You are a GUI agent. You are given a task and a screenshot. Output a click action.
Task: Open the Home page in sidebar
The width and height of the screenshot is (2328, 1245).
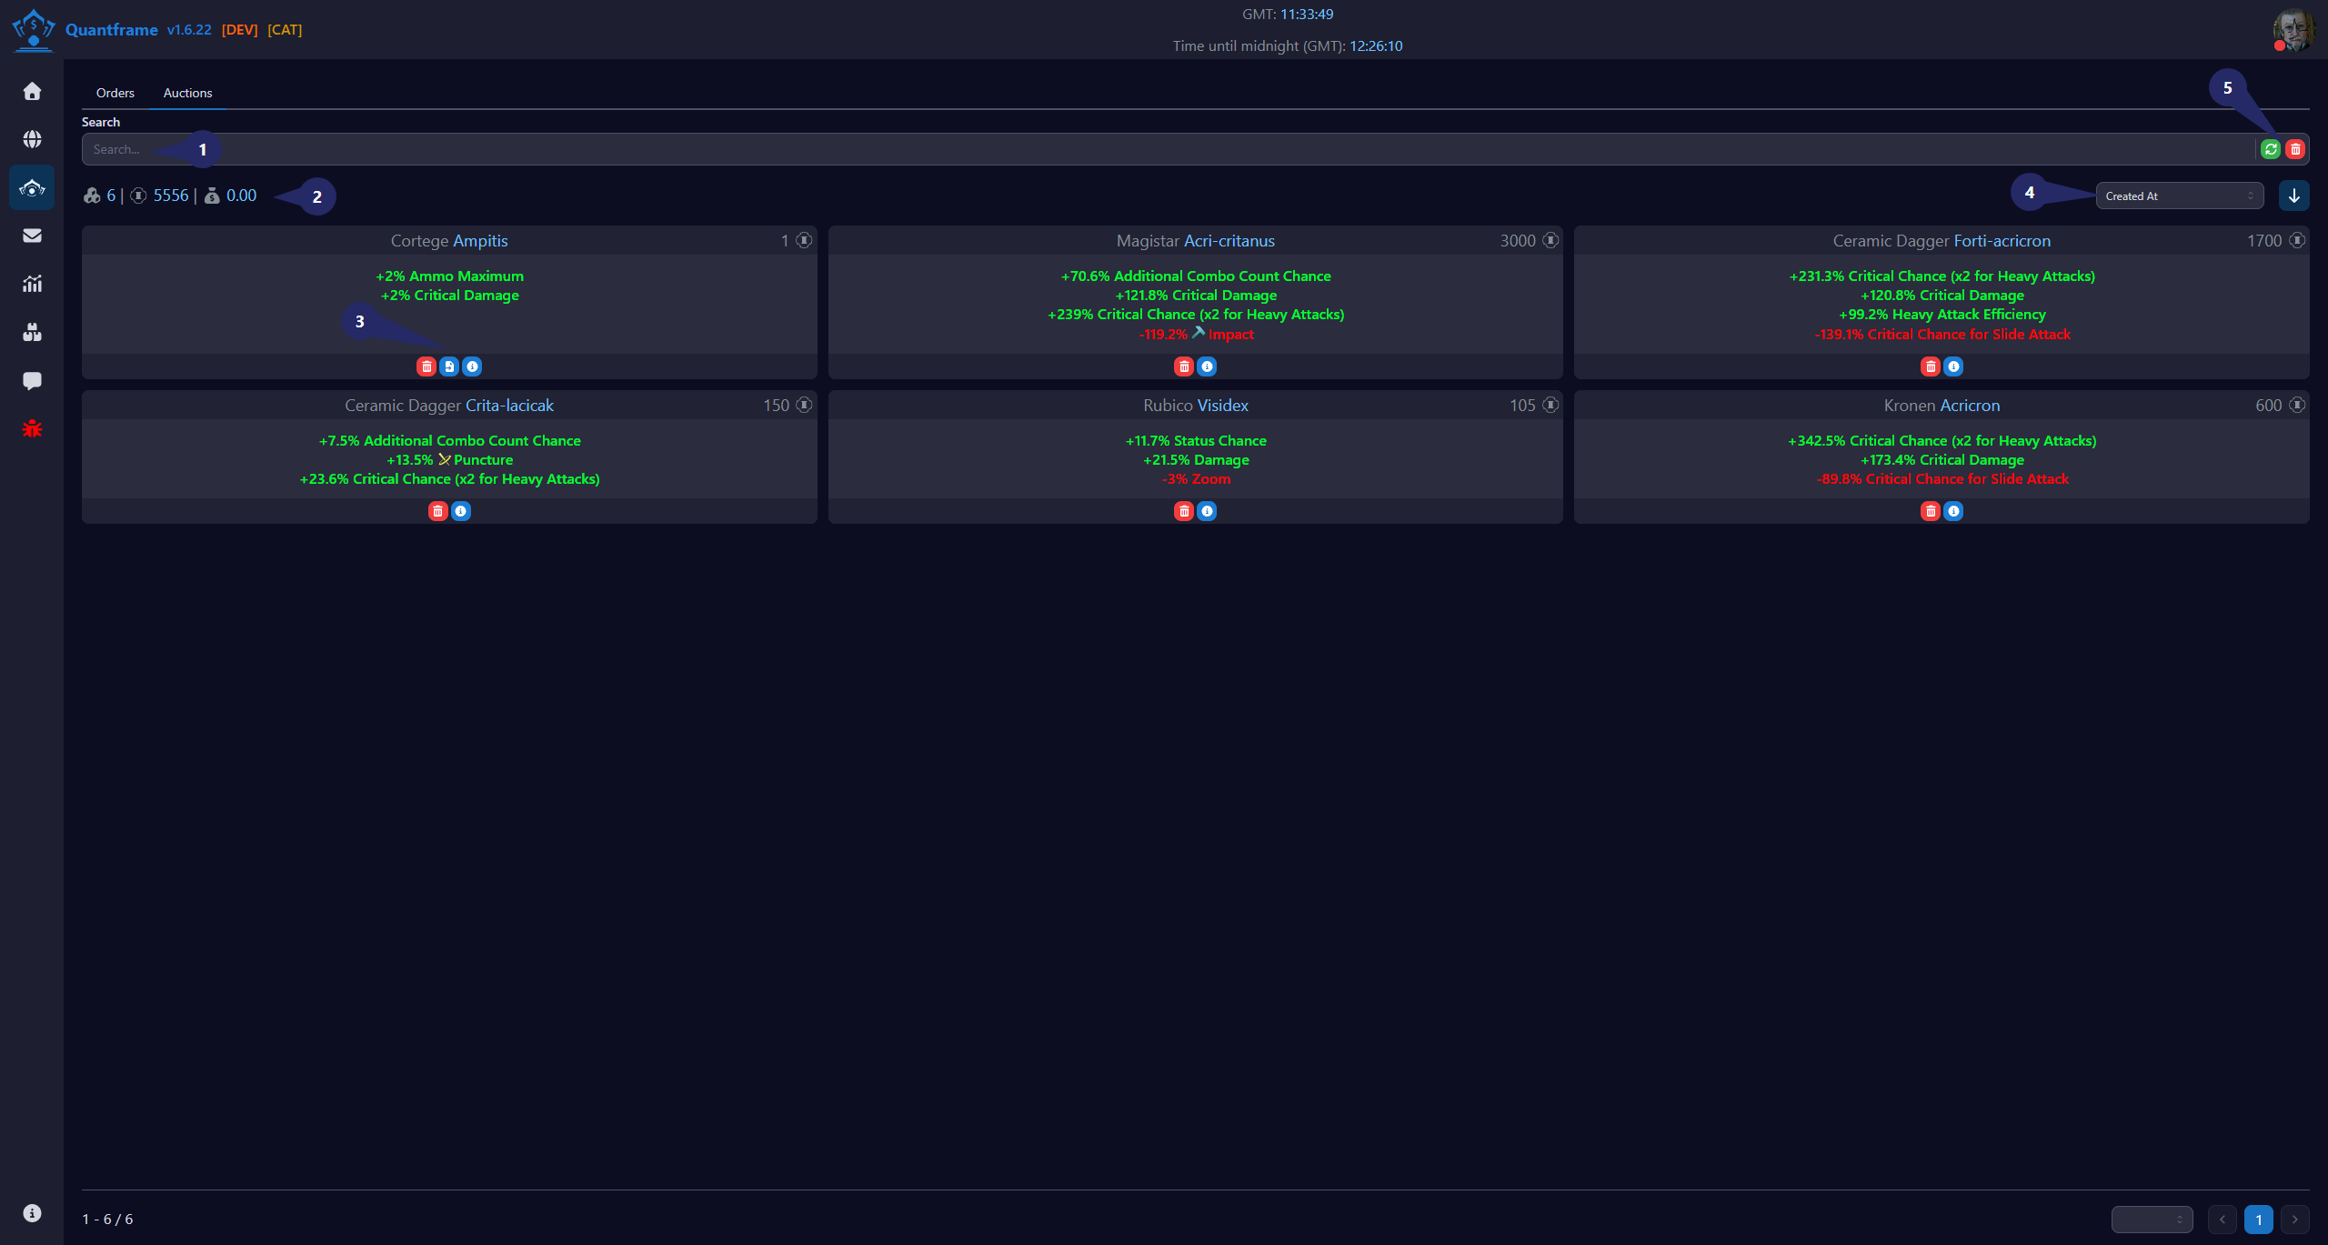pos(32,91)
